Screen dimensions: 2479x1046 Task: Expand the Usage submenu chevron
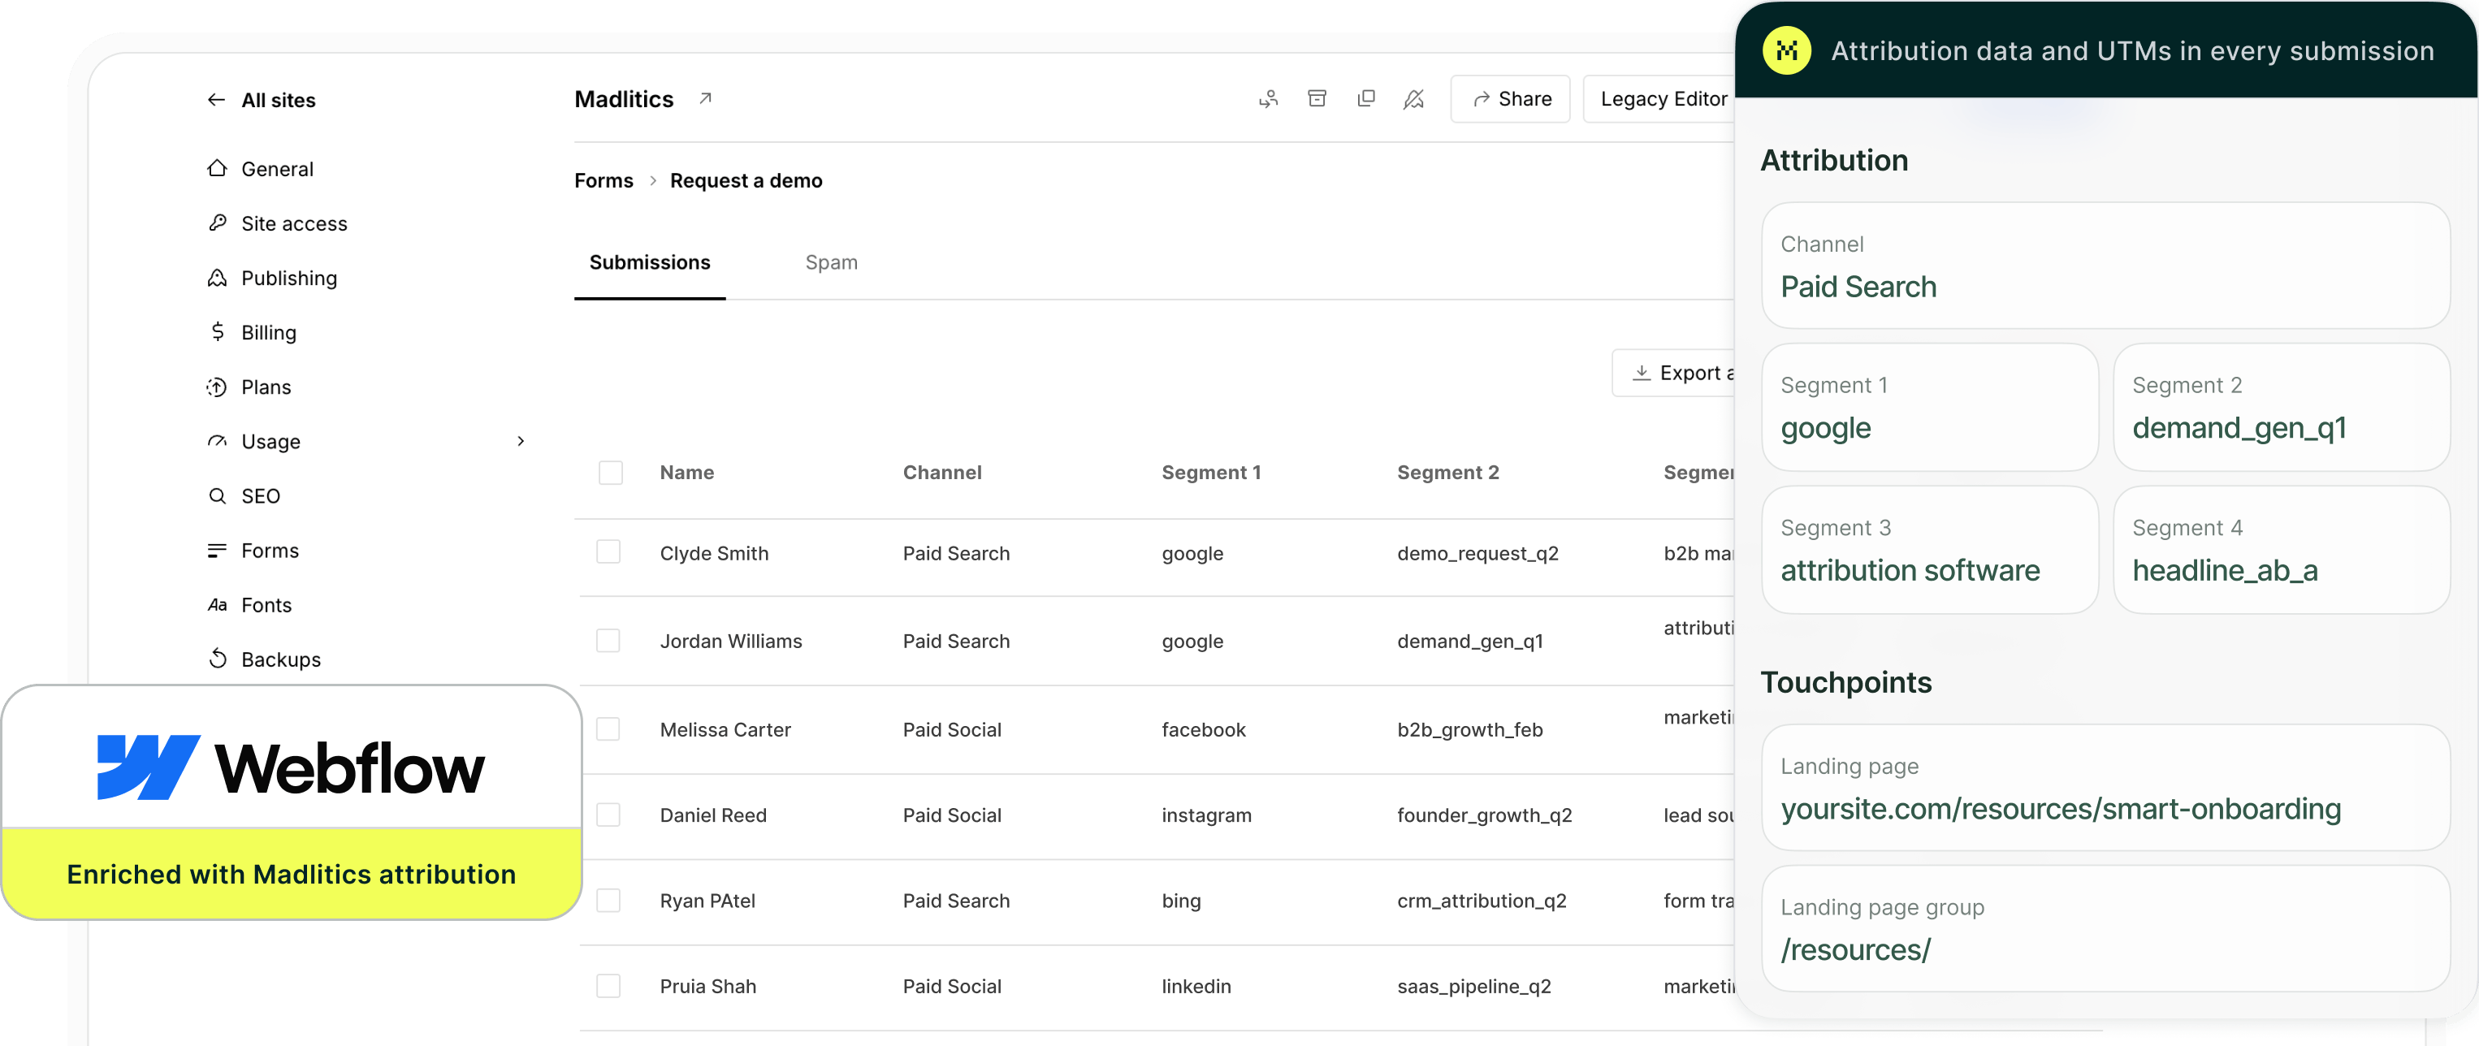click(521, 442)
